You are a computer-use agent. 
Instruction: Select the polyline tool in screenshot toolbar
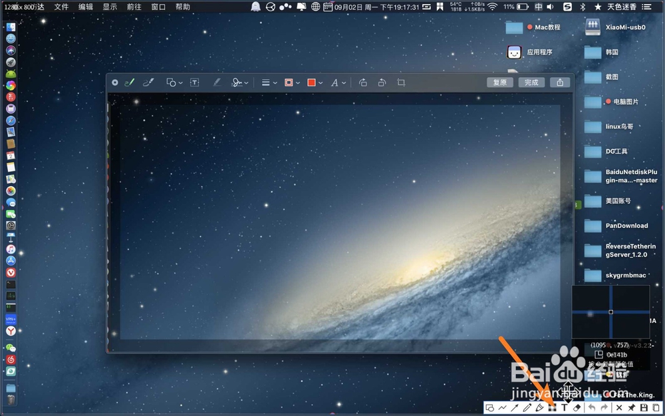click(503, 408)
